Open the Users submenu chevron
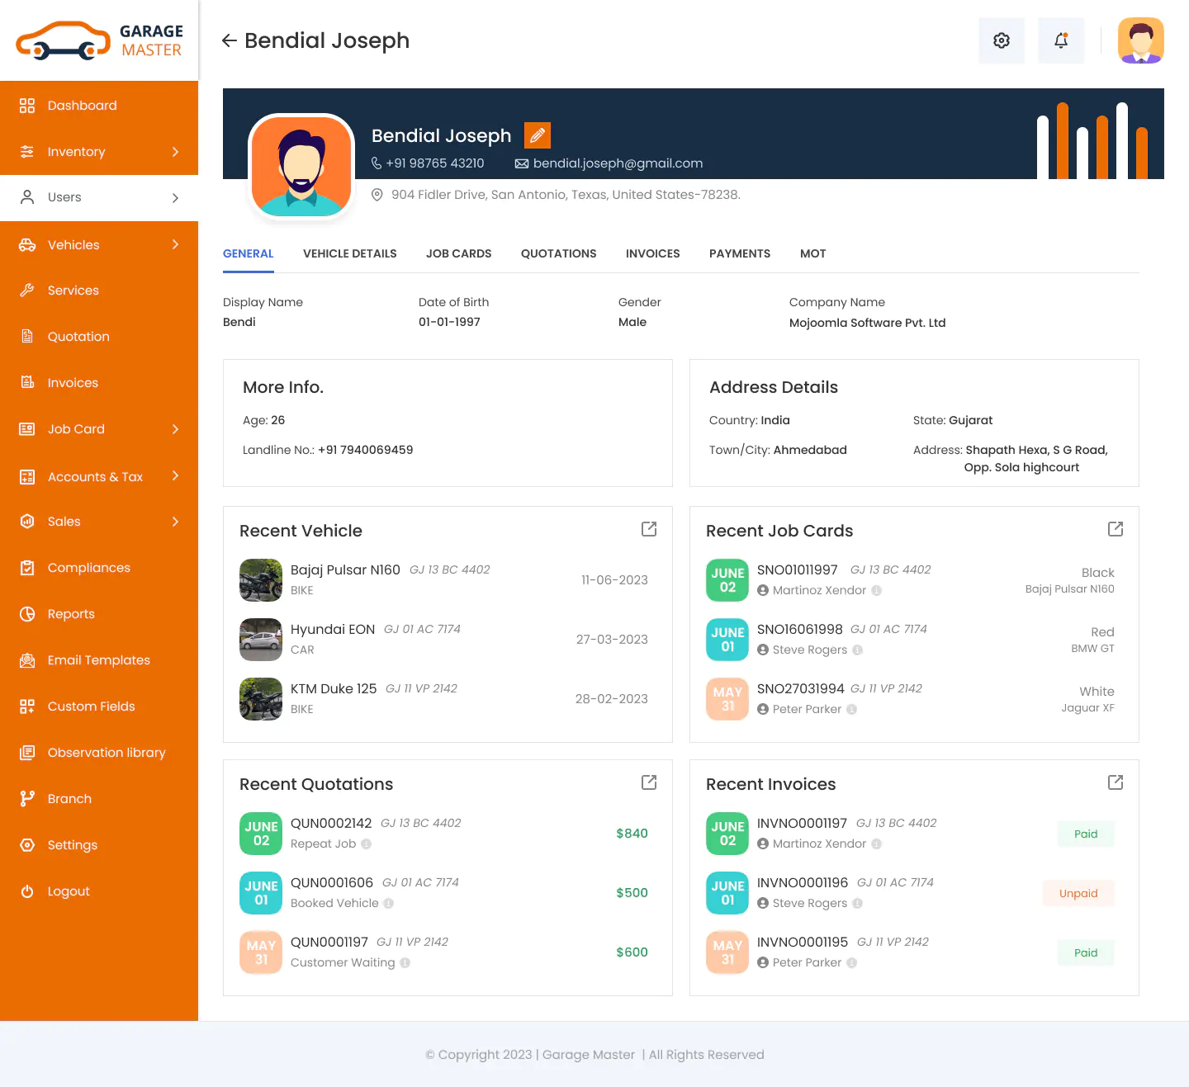The height and width of the screenshot is (1087, 1189). [x=174, y=197]
